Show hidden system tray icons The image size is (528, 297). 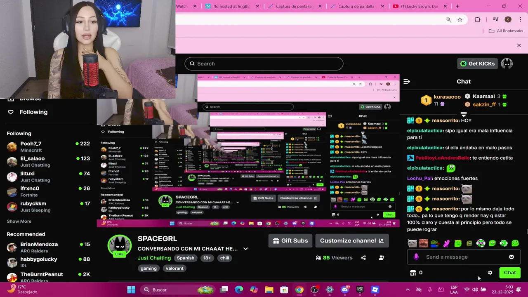point(408,290)
